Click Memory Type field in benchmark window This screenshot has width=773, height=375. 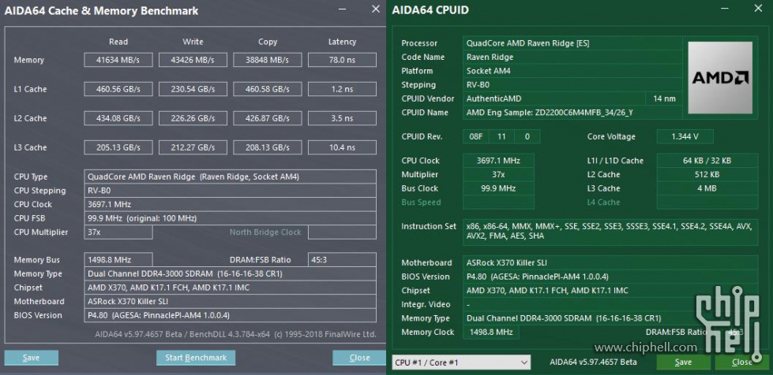coord(231,273)
